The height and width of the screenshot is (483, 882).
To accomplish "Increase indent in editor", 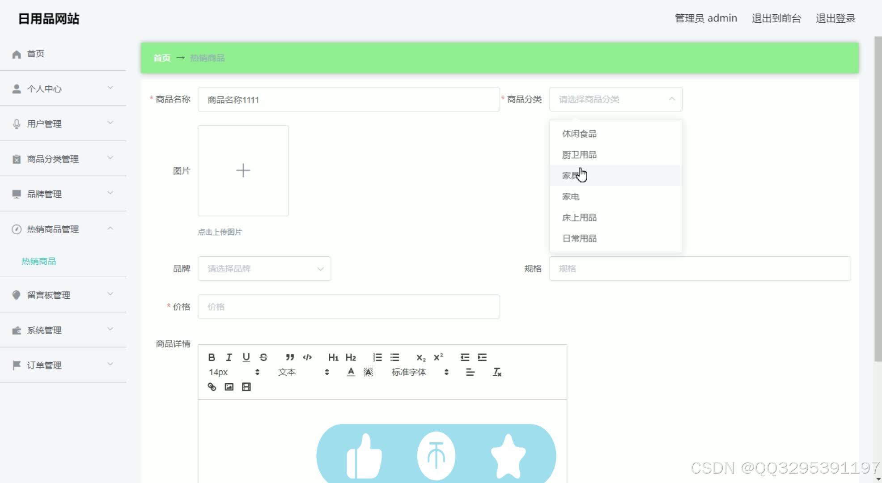I will pos(482,357).
